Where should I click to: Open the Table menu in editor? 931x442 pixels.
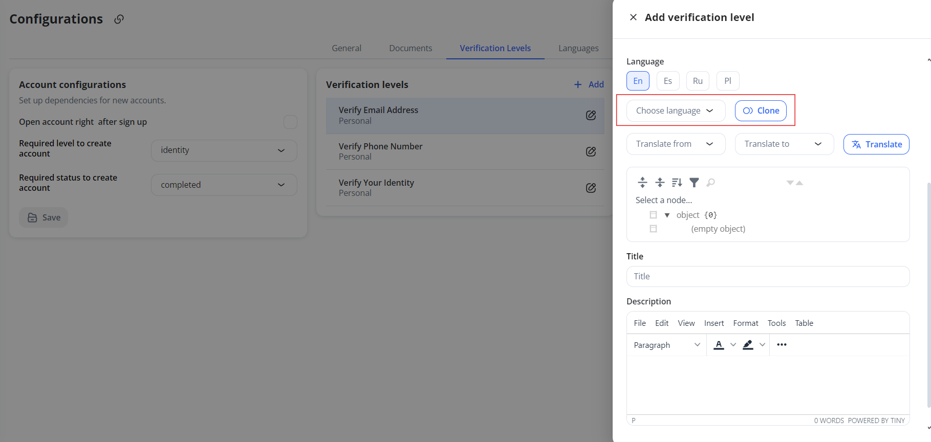point(804,323)
